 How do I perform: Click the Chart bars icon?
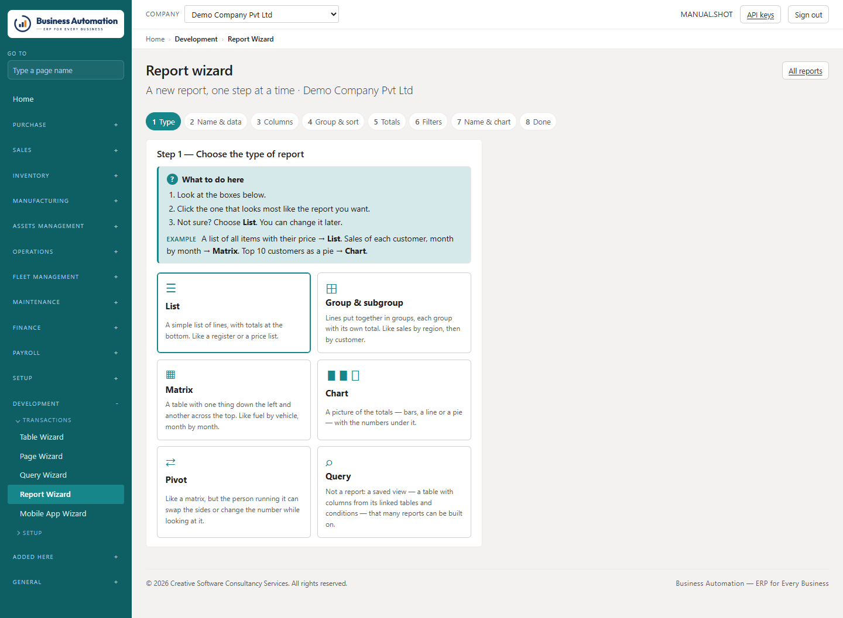coord(343,375)
